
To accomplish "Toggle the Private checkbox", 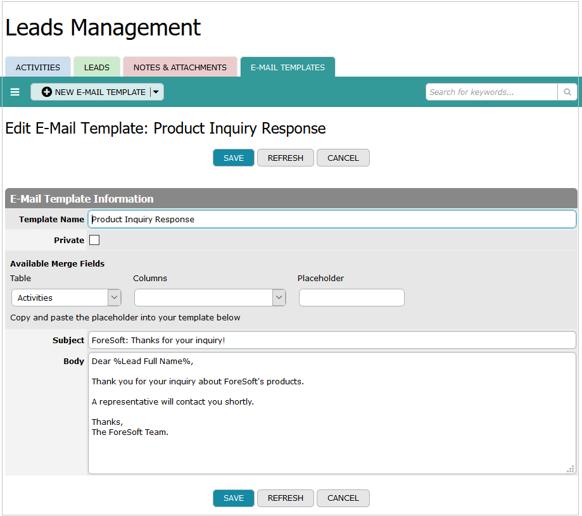I will [94, 240].
